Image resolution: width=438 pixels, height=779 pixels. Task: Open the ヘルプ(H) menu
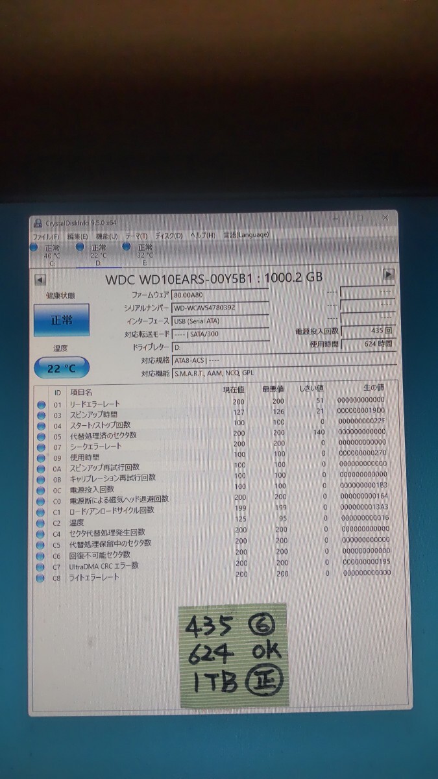202,235
